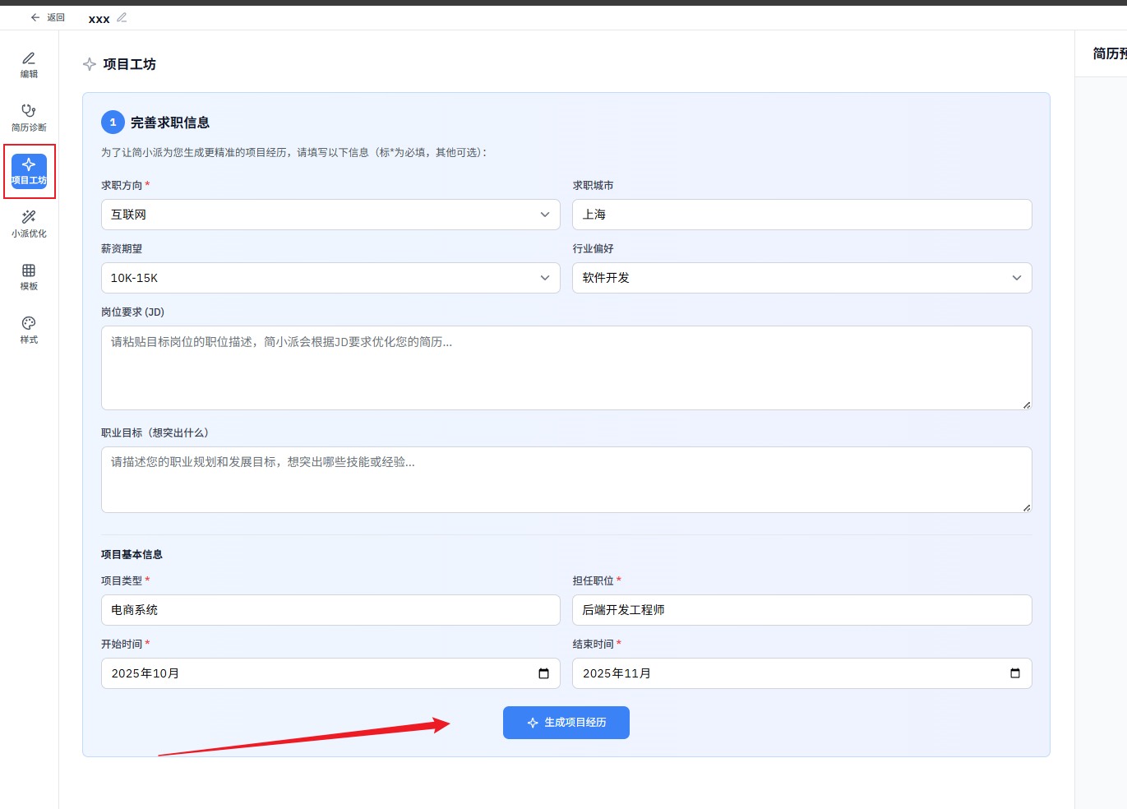Click into the 职业目标 text area

coord(566,479)
